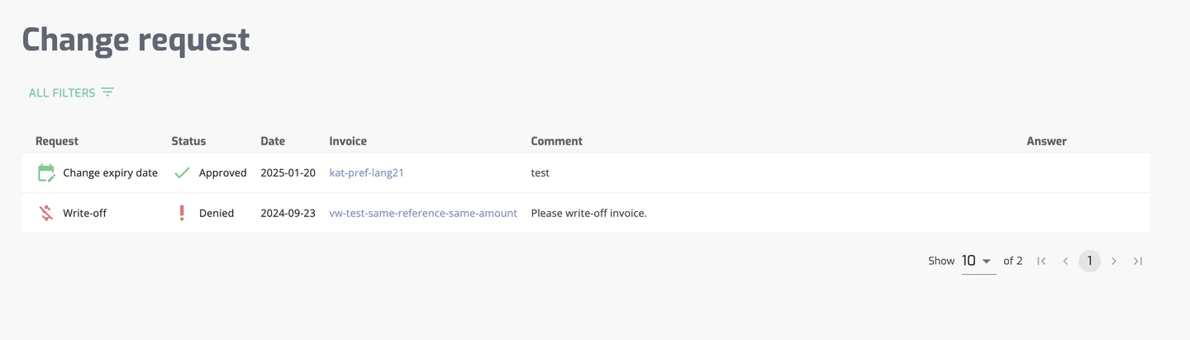1190x340 pixels.
Task: Go to the last page
Action: pos(1138,261)
